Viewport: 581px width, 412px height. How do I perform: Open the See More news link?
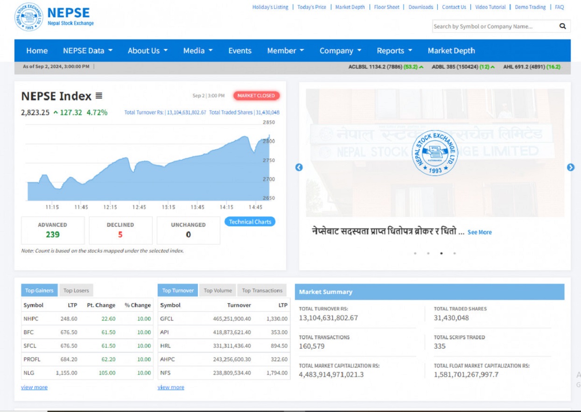point(479,232)
